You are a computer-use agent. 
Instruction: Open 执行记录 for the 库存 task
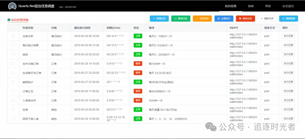(288, 54)
